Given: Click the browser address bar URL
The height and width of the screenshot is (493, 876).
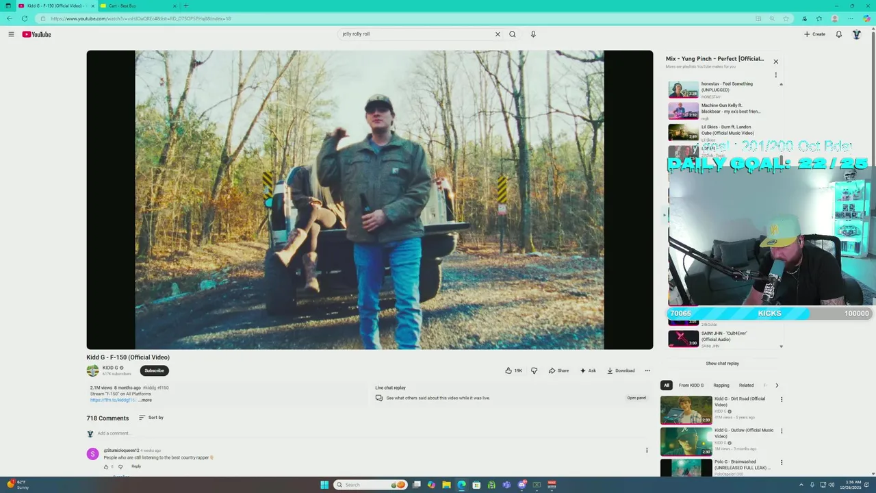Looking at the screenshot, I should coord(140,18).
